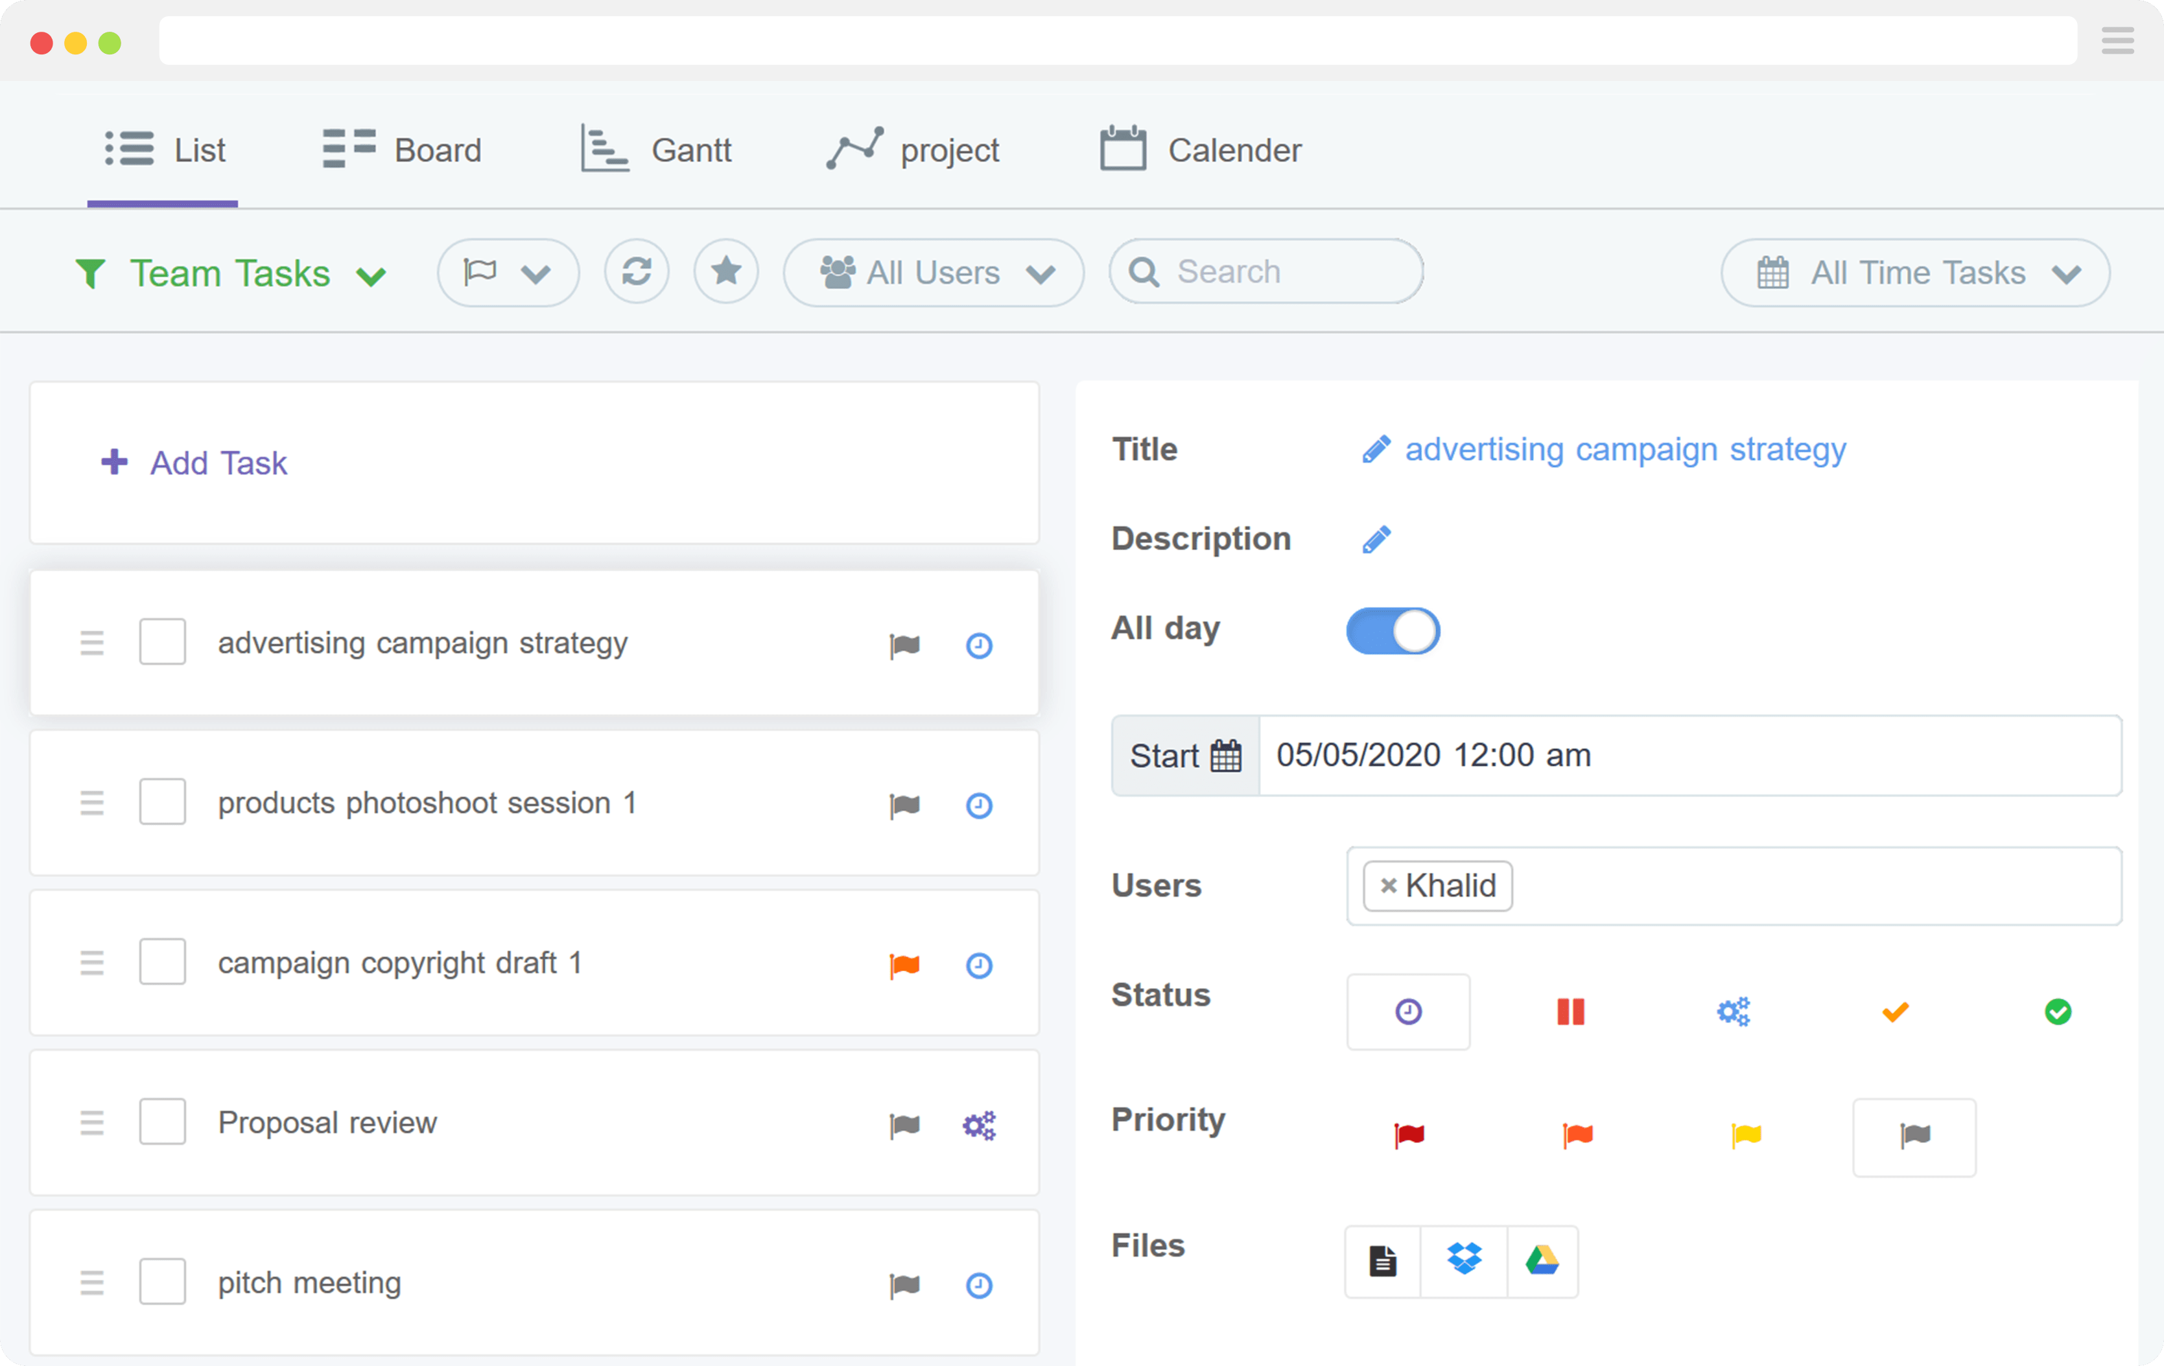Click the Add Task button
Viewport: 2164px width, 1366px height.
pos(195,463)
